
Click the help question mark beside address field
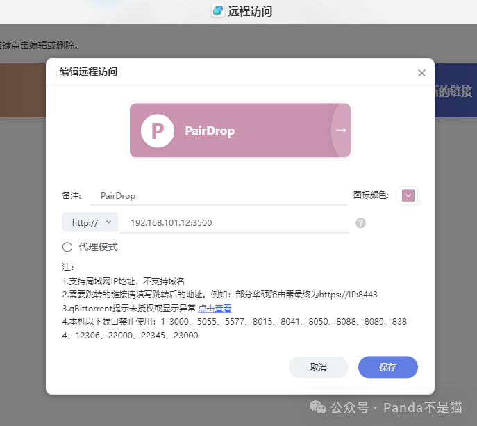[x=360, y=223]
